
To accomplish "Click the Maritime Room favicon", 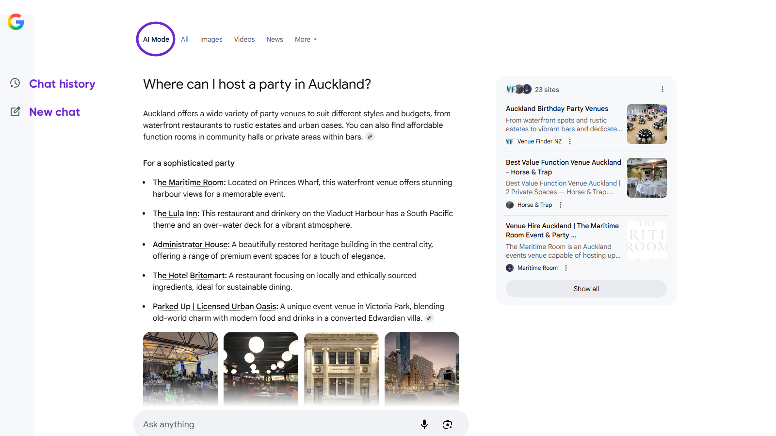I will [x=510, y=268].
